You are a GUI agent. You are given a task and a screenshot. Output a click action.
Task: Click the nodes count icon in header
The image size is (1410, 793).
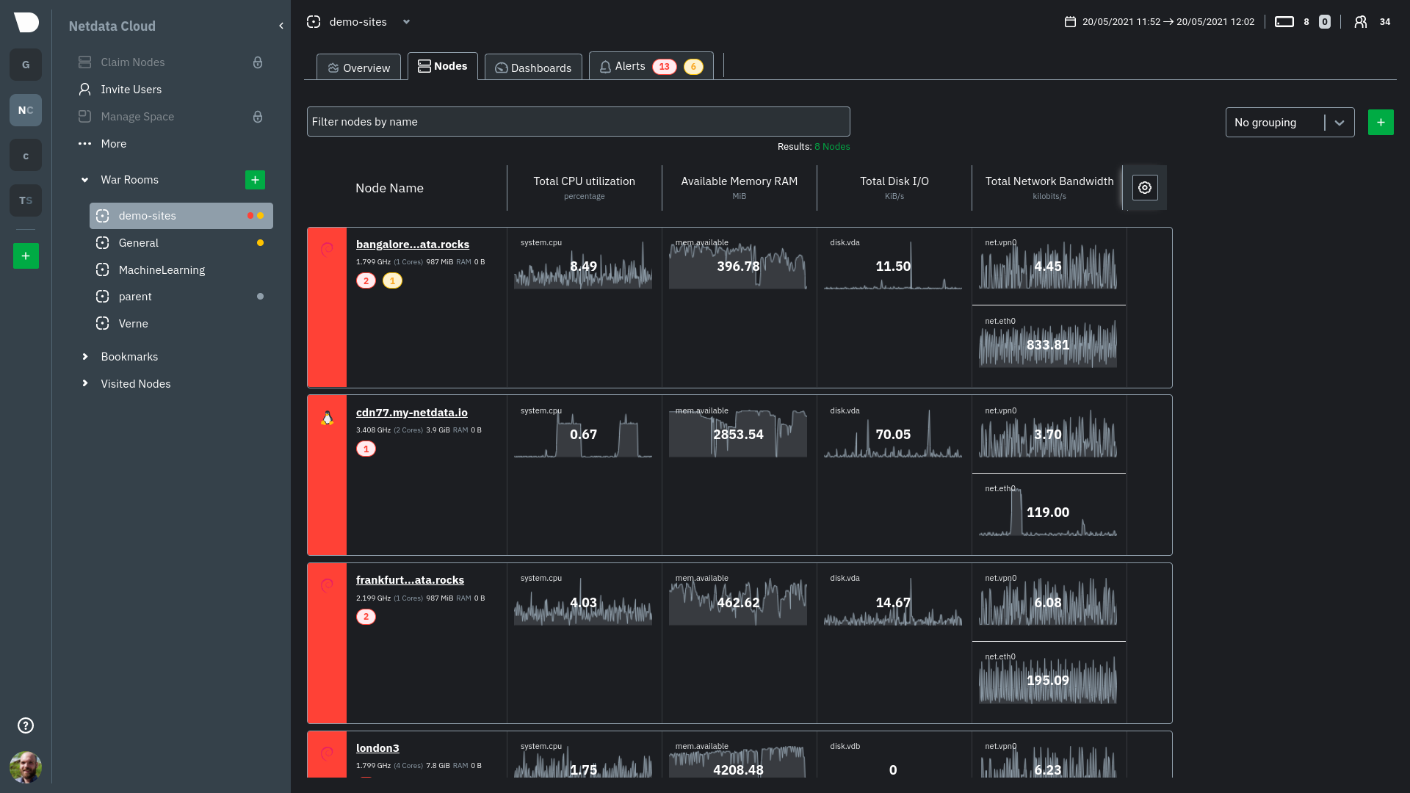[1284, 22]
